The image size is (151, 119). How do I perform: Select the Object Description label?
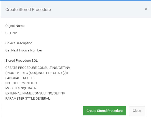pos(19,43)
